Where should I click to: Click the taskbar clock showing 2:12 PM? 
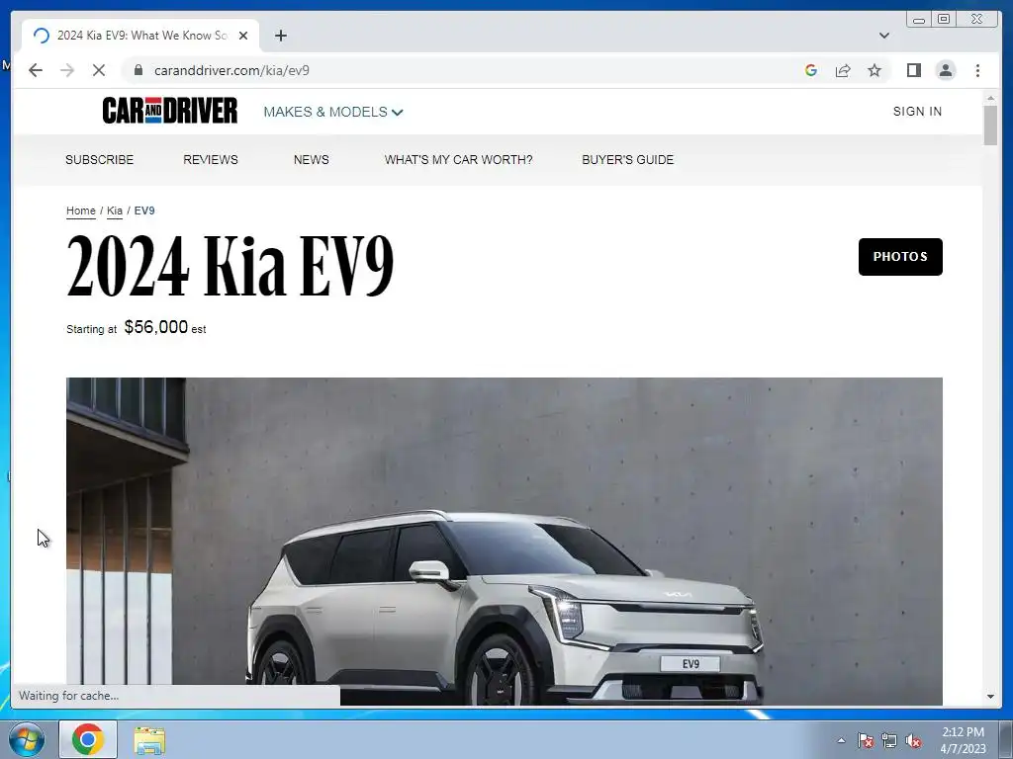[963, 740]
